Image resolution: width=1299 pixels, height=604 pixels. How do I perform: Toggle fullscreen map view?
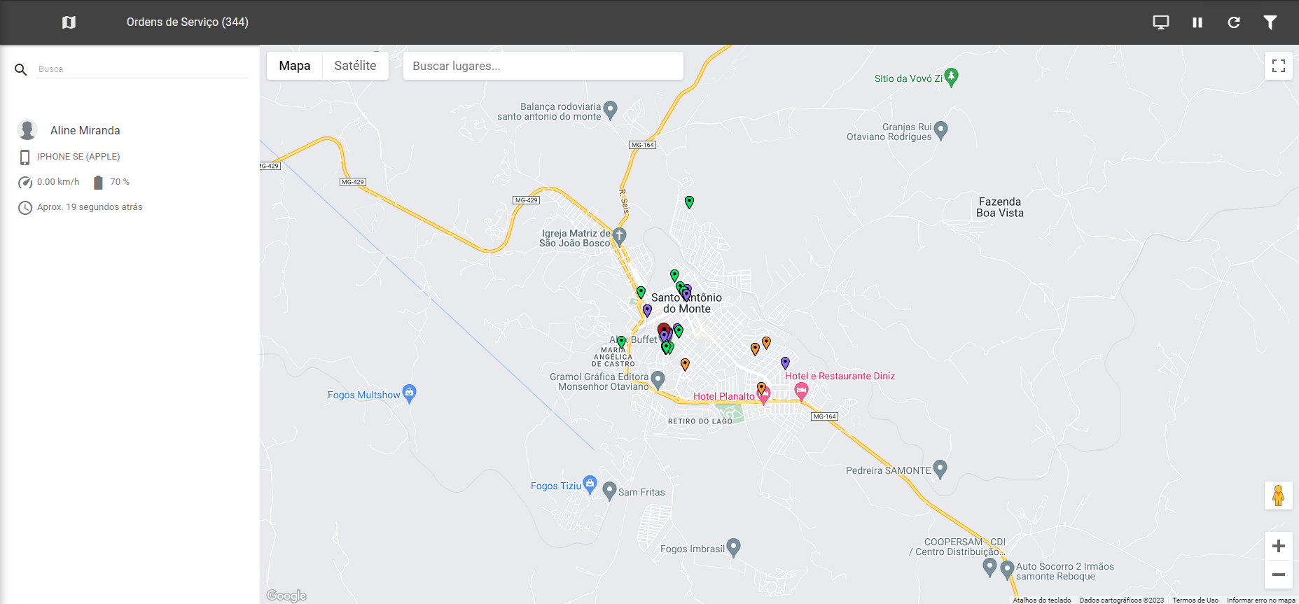pyautogui.click(x=1278, y=66)
